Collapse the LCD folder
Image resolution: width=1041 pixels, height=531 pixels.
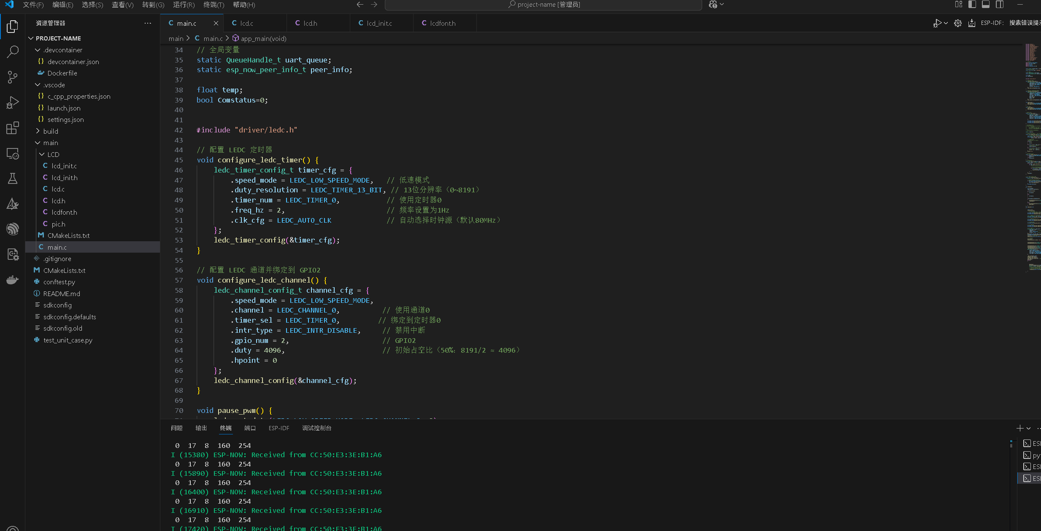pyautogui.click(x=42, y=154)
